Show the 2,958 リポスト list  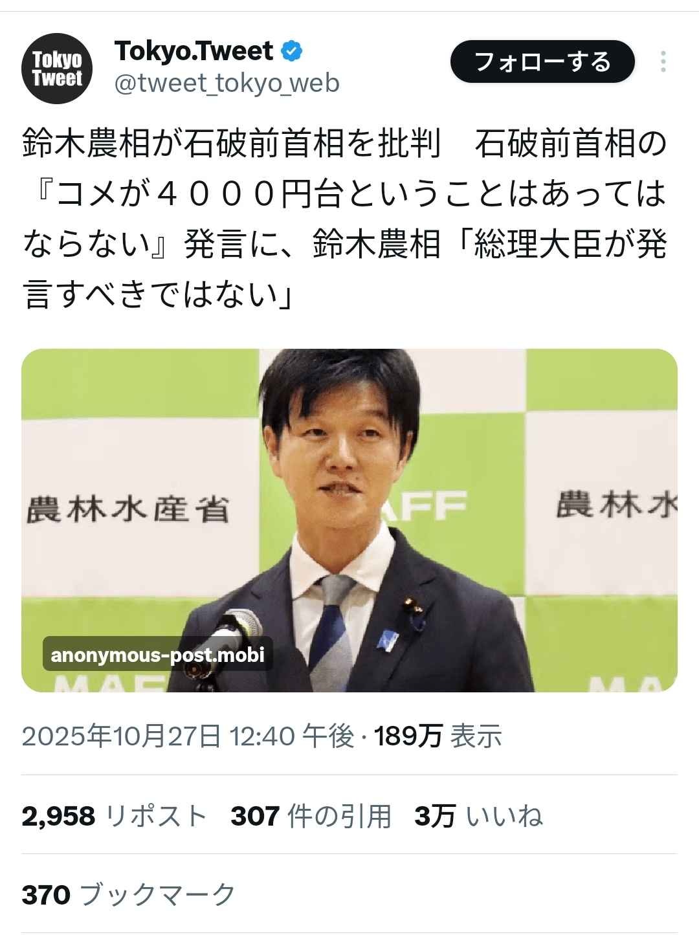[114, 816]
